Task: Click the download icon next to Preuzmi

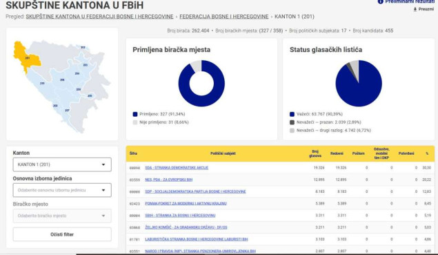Action: pos(415,9)
